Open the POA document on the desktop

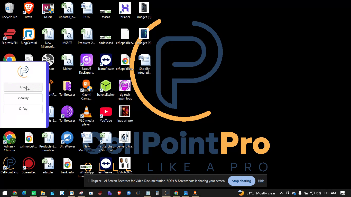[x=87, y=11]
